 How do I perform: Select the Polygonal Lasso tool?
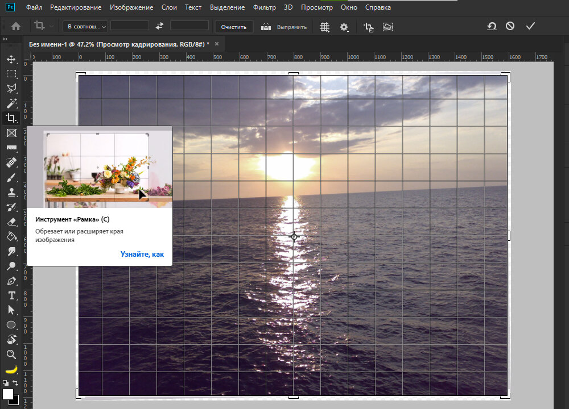click(11, 89)
